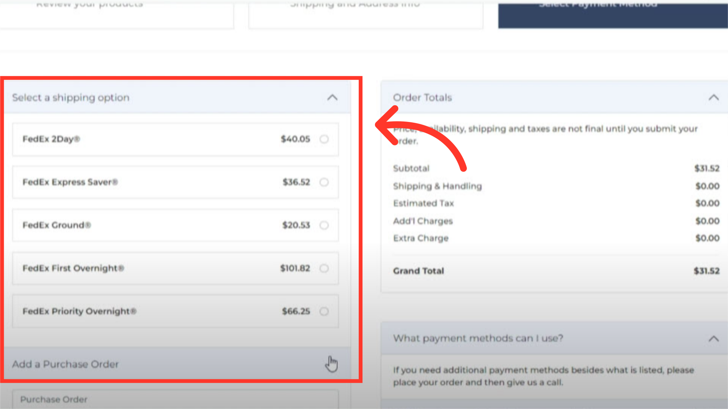Screen dimensions: 728x409
Task: Click the Purchase Order input field
Action: 175,400
